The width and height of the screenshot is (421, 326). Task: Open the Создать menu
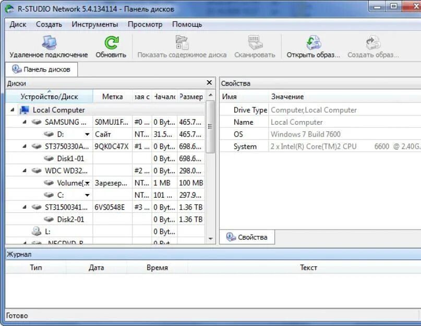point(49,25)
